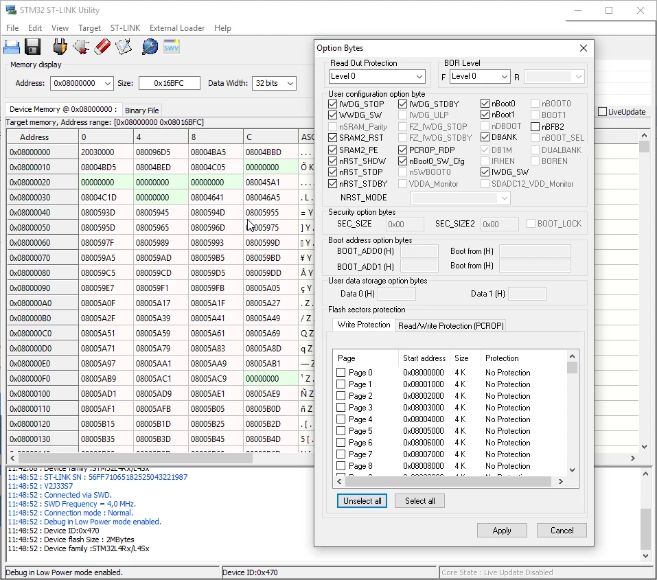Screen dimensions: 657x580
Task: Check the Page 8 write protection box
Action: (341, 465)
